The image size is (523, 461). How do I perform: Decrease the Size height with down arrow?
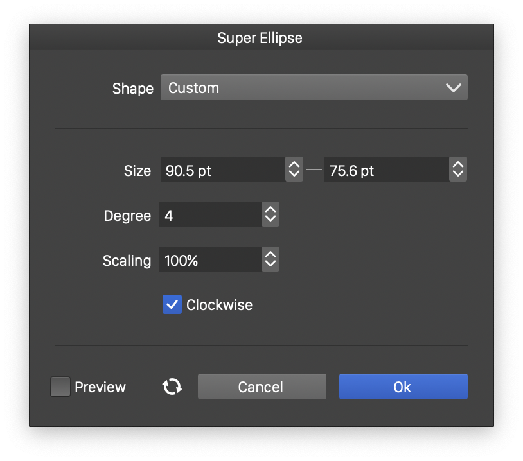click(458, 175)
